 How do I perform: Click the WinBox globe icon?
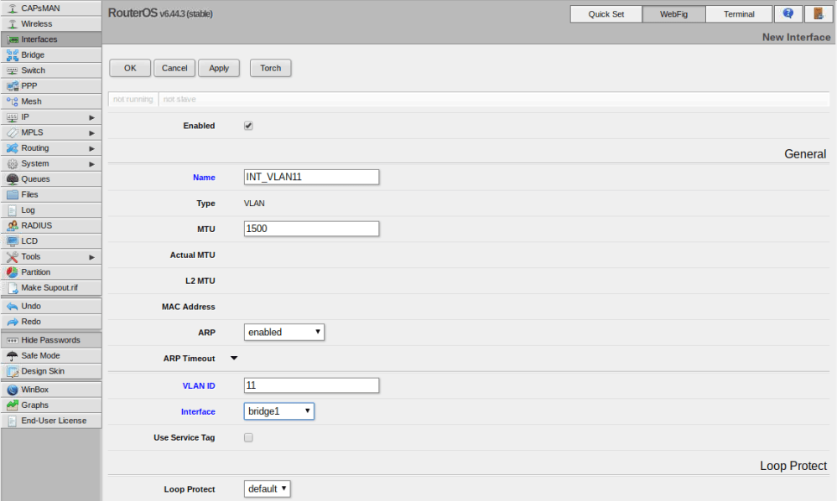tap(13, 390)
